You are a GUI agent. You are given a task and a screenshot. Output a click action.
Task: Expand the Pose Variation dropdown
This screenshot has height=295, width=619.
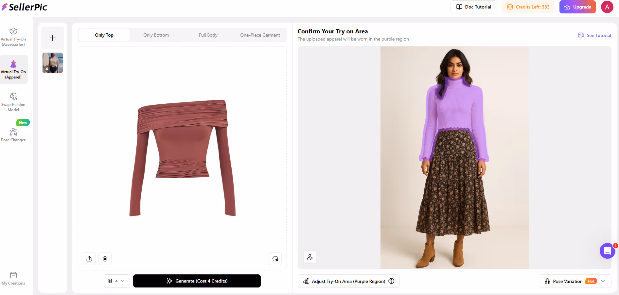[x=603, y=281]
